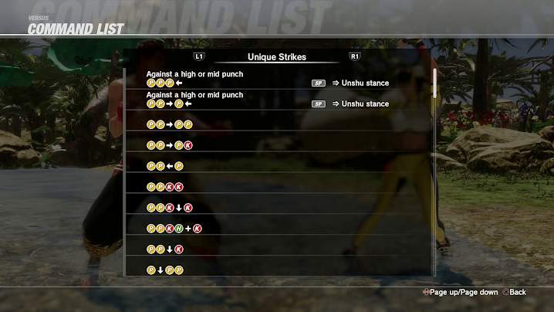Click the Page up/Page down prompt
554x312 pixels.
[x=461, y=292]
